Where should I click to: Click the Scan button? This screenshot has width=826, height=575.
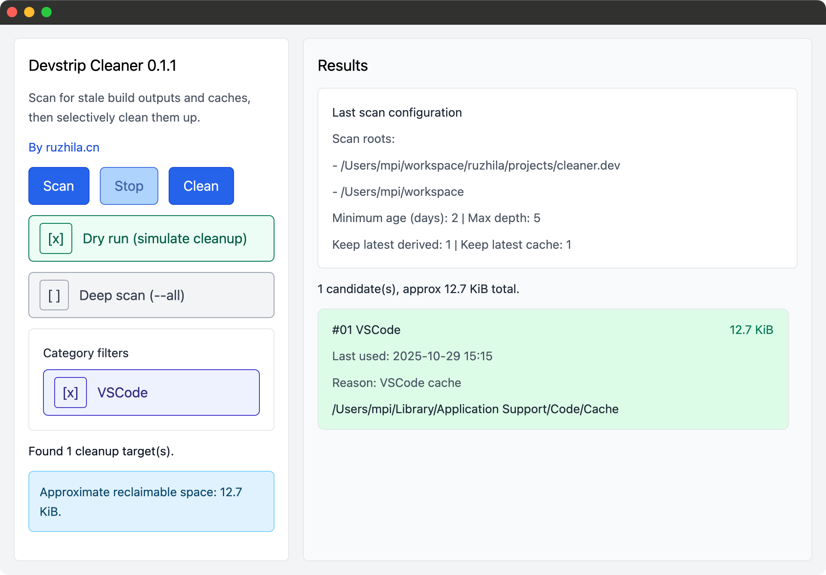(x=59, y=186)
